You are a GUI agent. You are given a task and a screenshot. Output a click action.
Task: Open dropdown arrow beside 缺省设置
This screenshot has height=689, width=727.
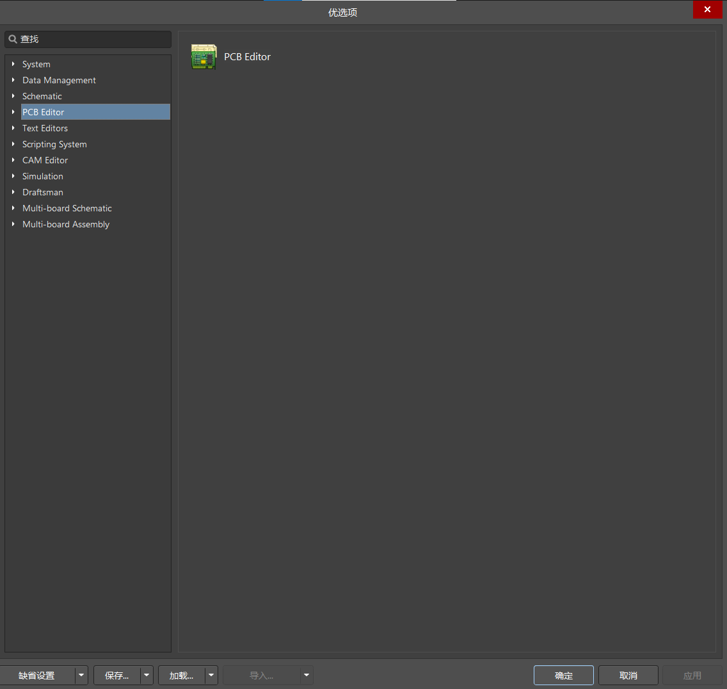pyautogui.click(x=81, y=676)
